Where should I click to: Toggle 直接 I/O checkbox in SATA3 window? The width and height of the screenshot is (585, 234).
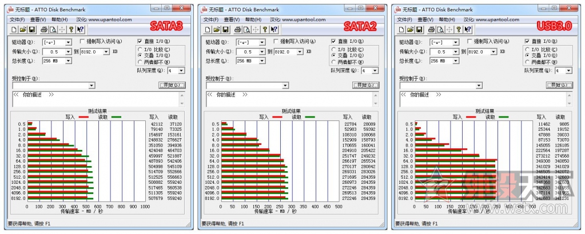pyautogui.click(x=140, y=41)
